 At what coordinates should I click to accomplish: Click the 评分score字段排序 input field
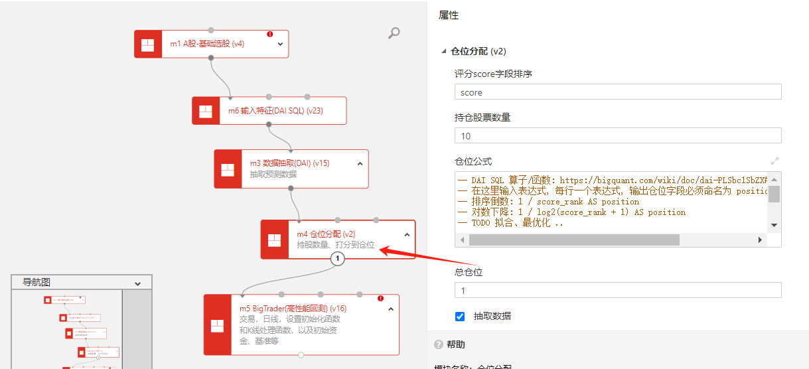pos(617,92)
